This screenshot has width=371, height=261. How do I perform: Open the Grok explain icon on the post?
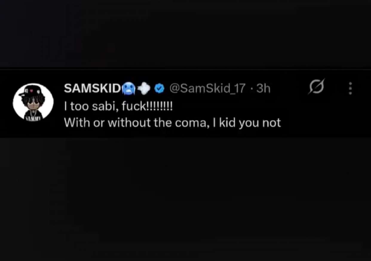coord(316,88)
